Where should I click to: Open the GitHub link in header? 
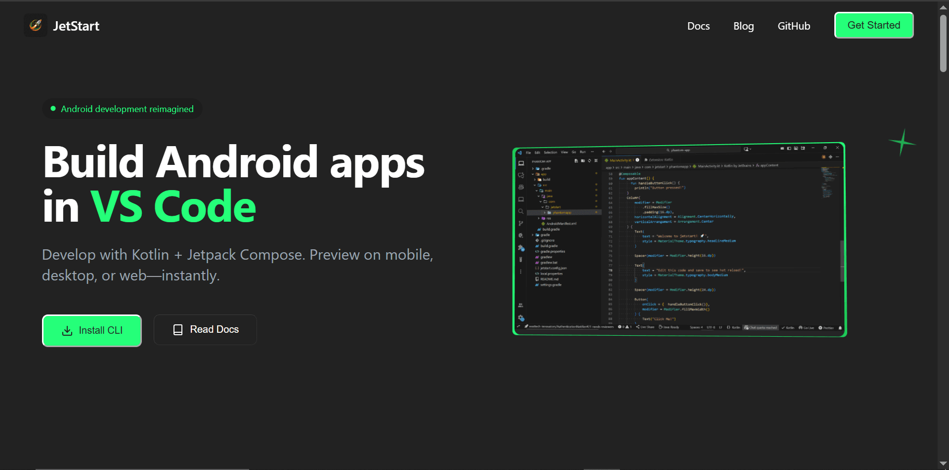tap(794, 26)
